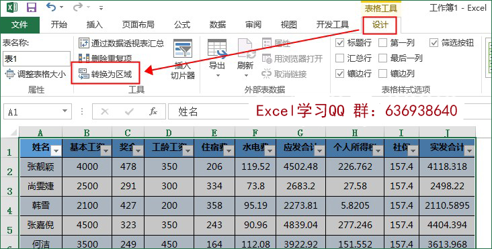492x249 pixels.
Task: Open the 工龄工资 column filter dropdown
Action: [x=188, y=151]
